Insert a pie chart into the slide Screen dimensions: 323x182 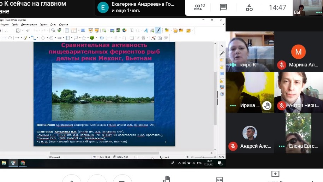click(x=124, y=30)
